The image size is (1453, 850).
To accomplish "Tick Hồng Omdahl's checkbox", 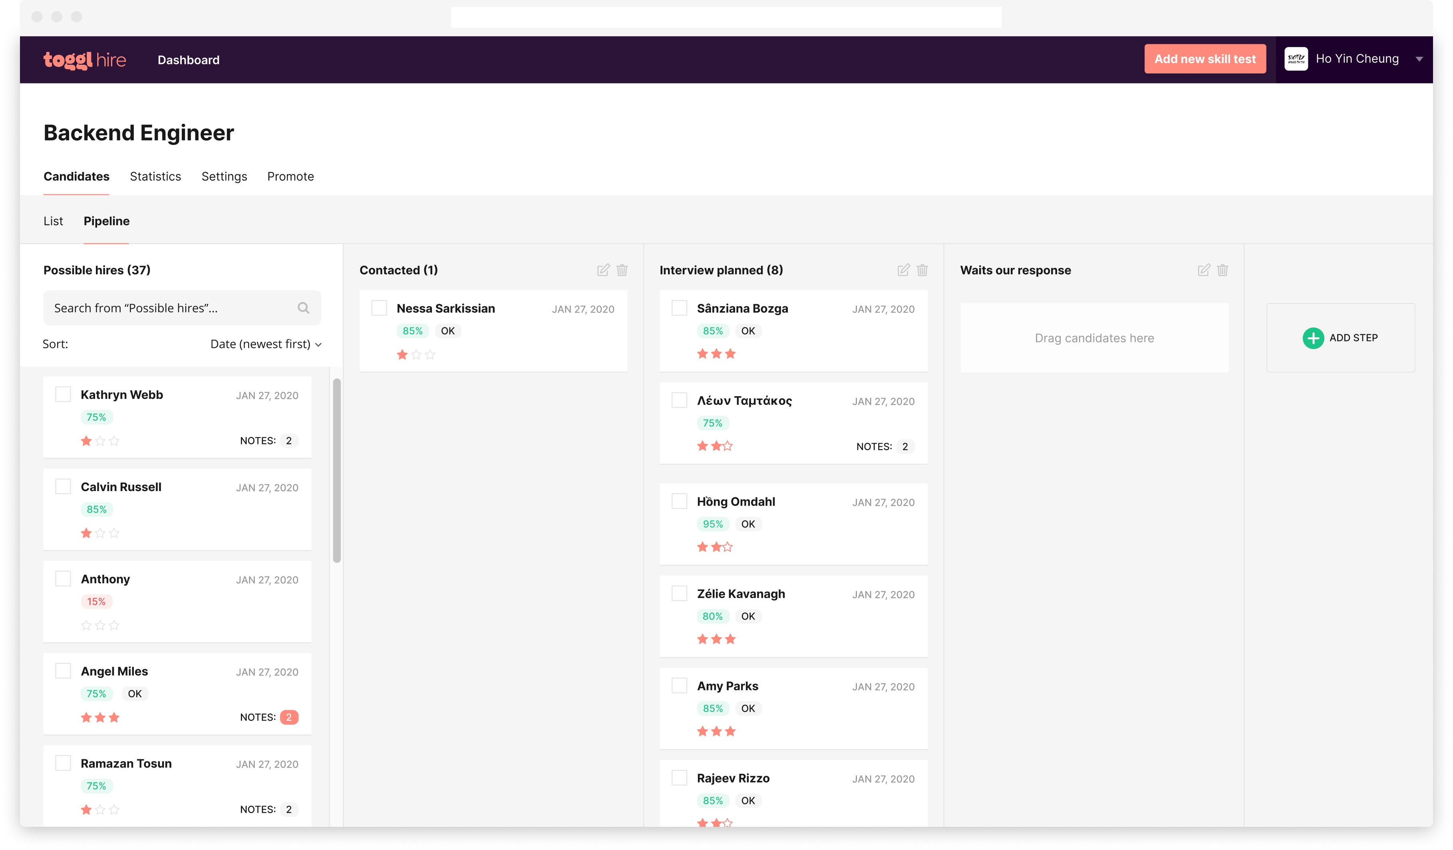I will (x=679, y=501).
